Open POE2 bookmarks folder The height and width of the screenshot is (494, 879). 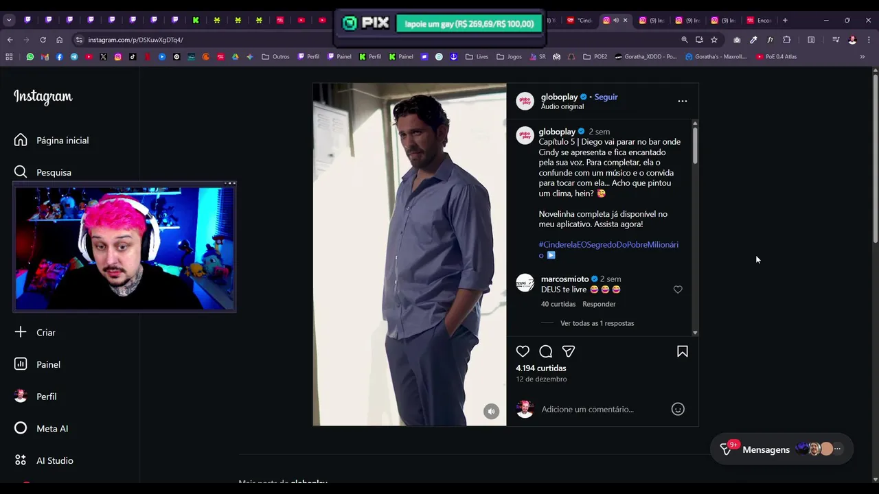point(595,57)
